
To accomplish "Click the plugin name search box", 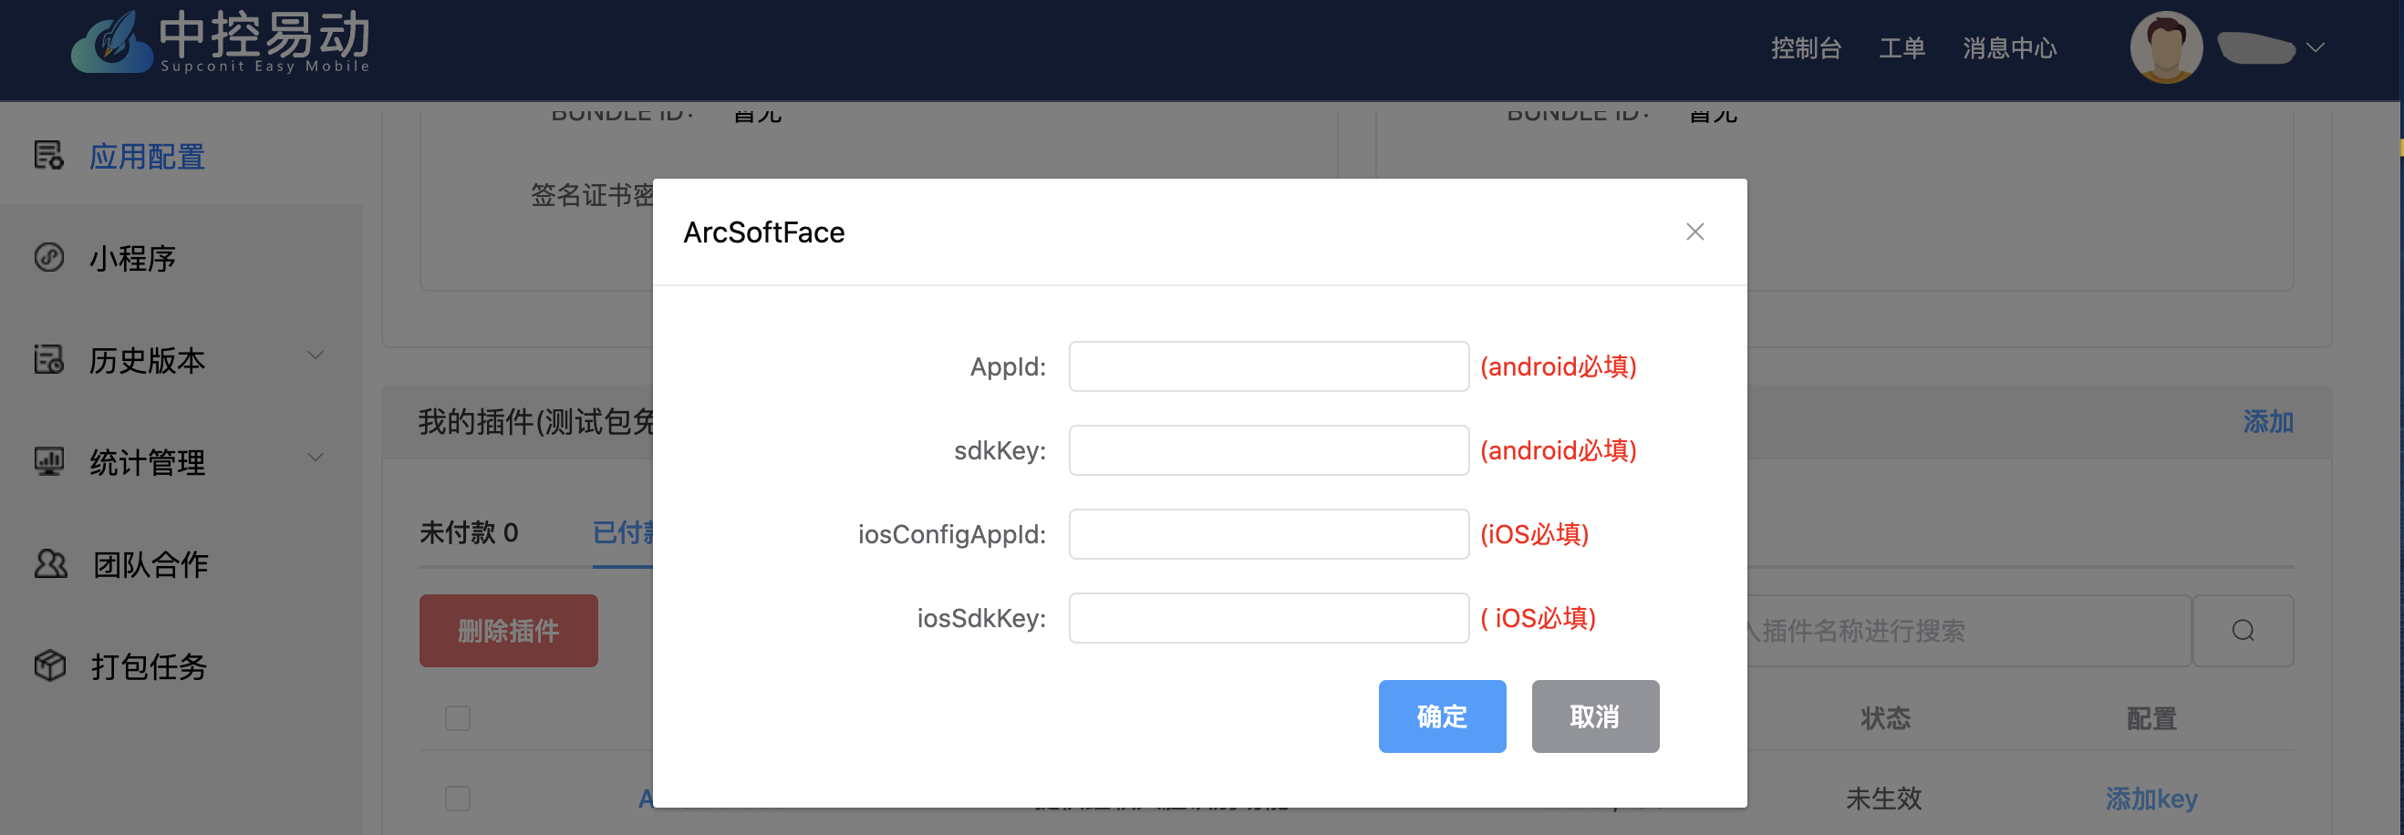I will click(1969, 631).
